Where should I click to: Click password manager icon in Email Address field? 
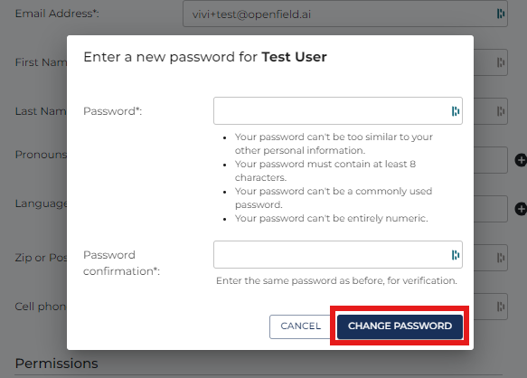coord(501,14)
